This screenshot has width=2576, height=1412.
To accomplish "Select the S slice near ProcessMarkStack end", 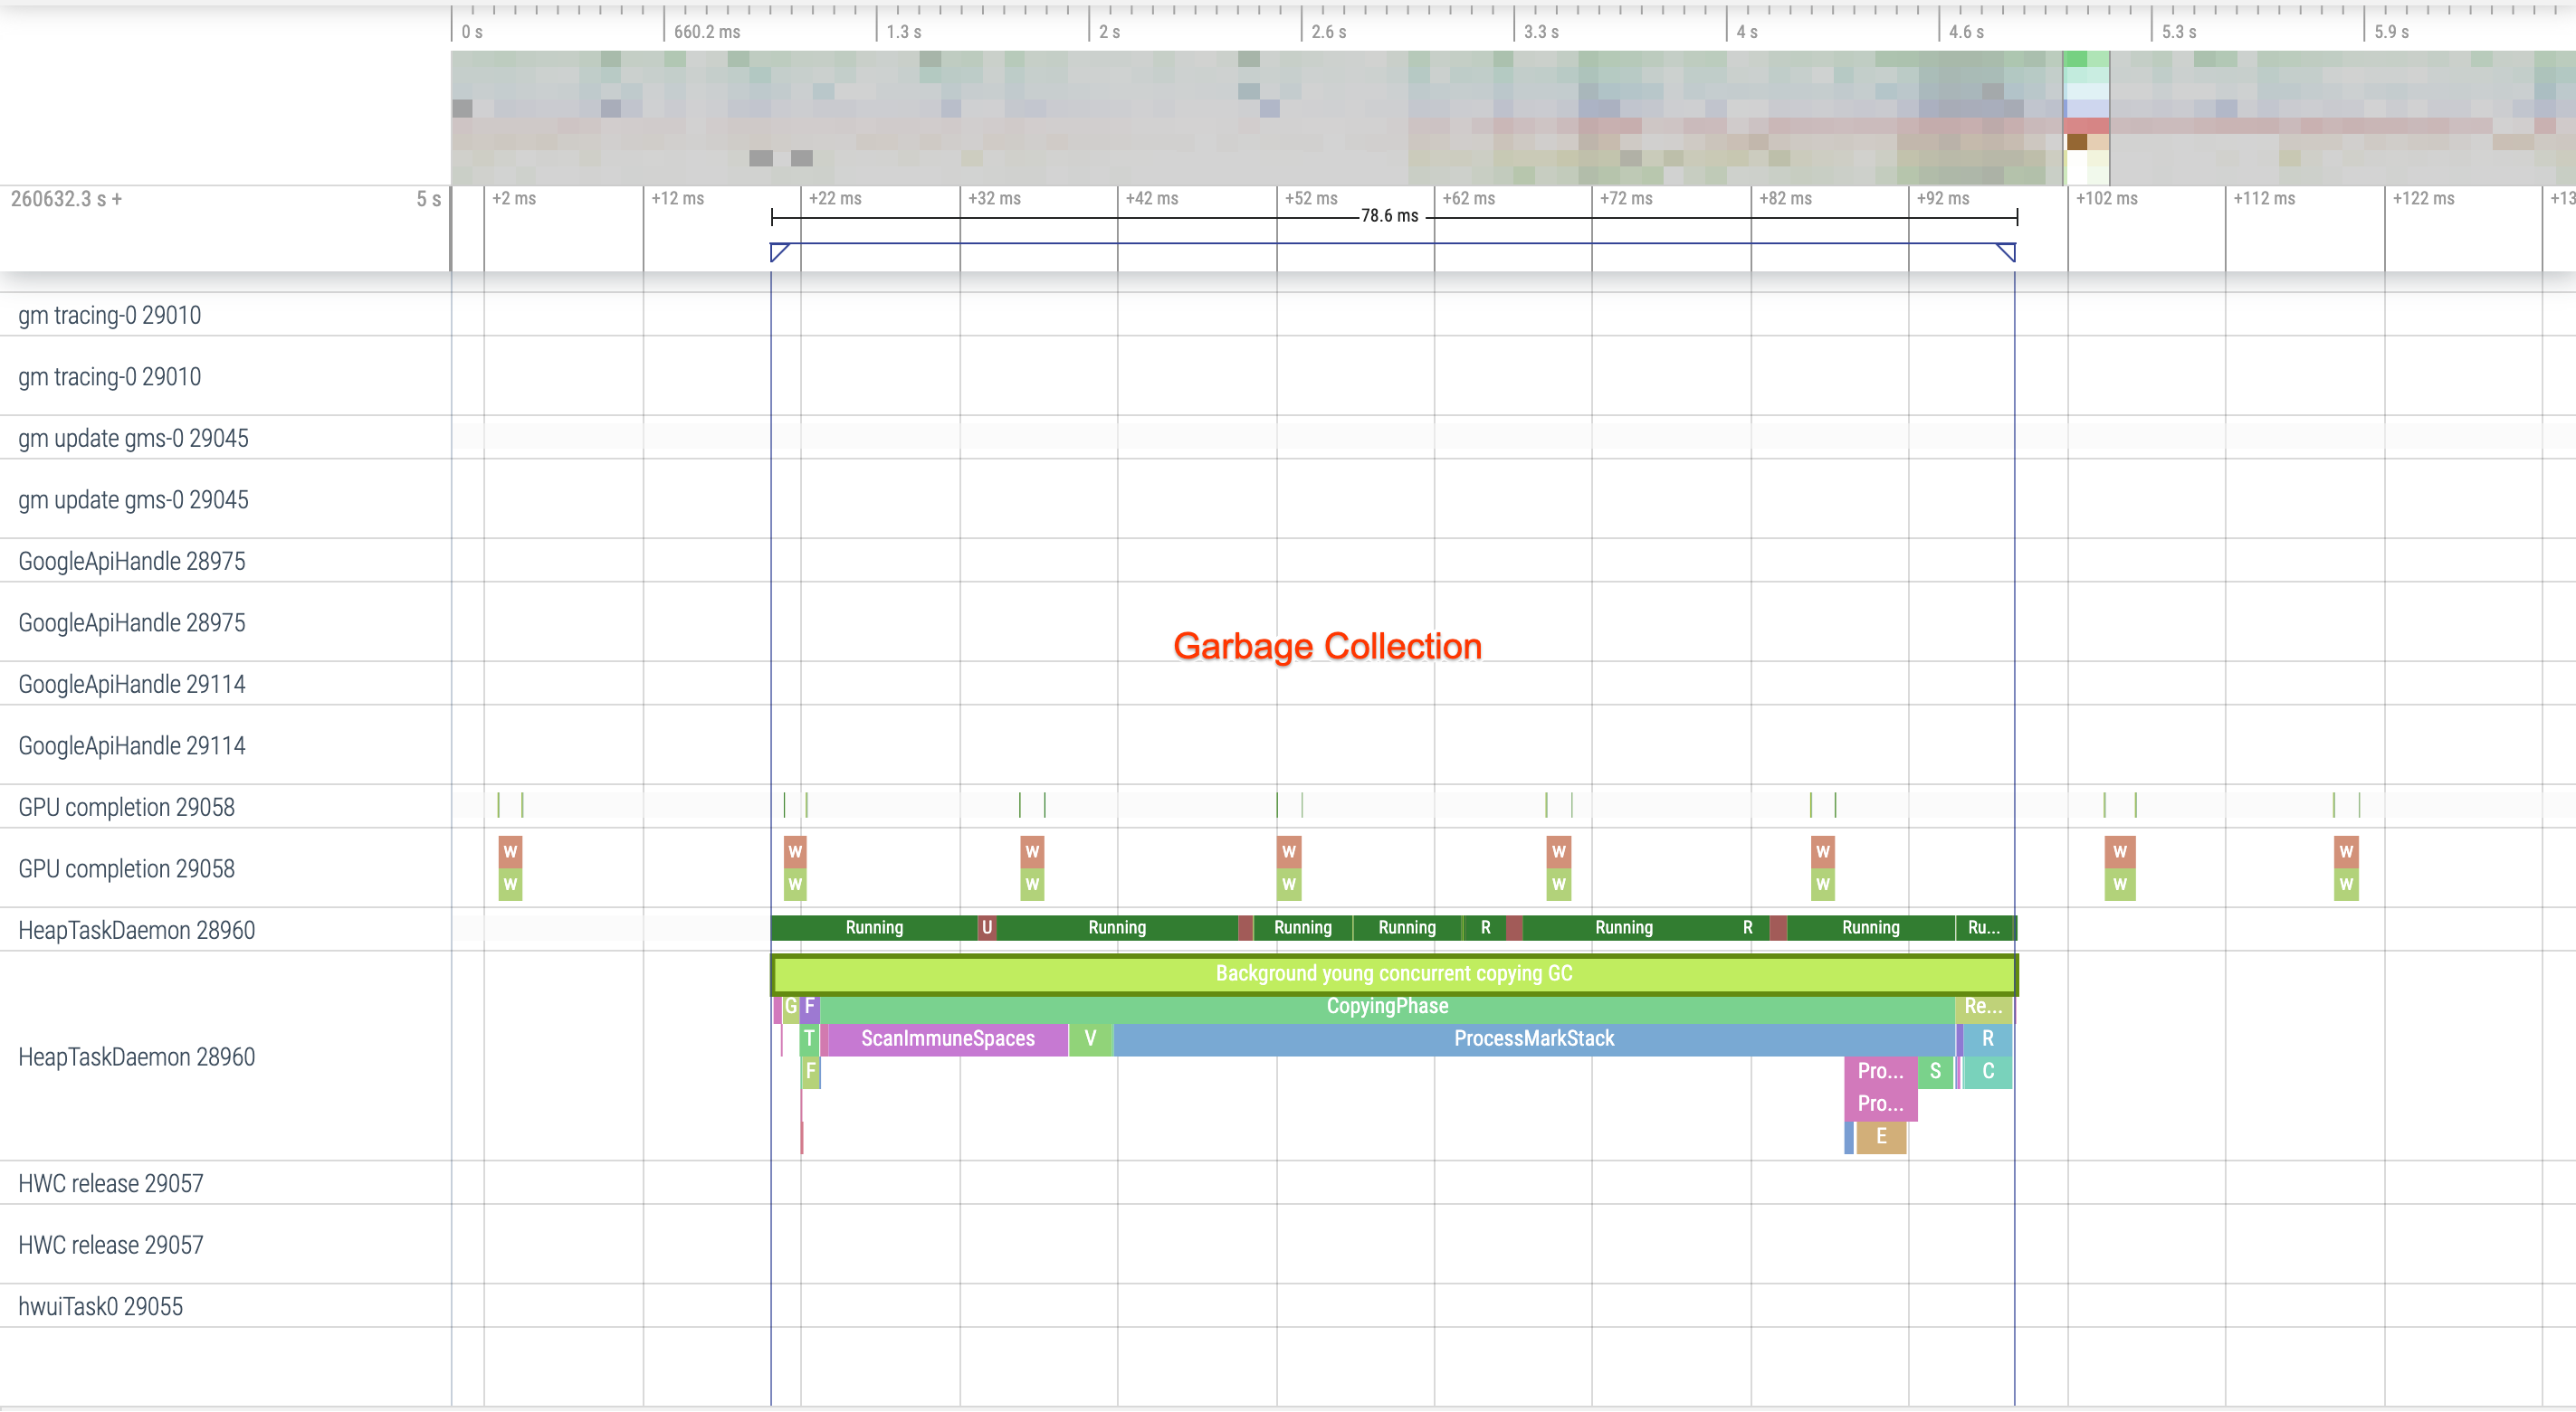I will tap(1934, 1070).
